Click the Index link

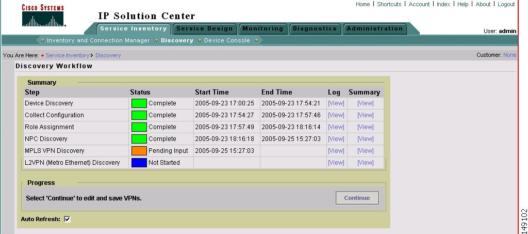click(443, 4)
